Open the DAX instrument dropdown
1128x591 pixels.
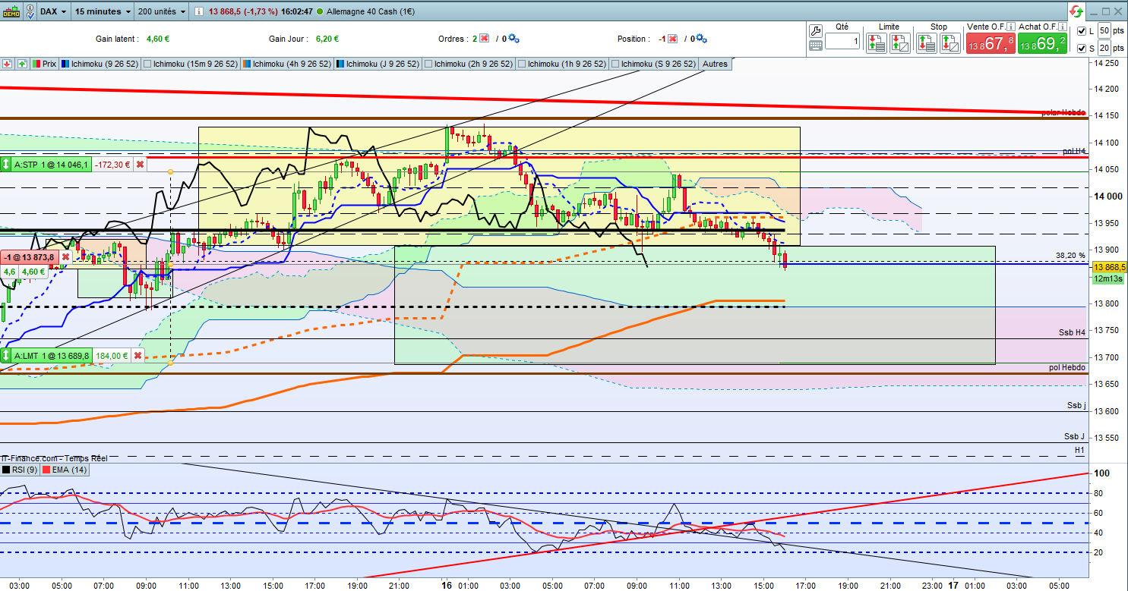[52, 12]
